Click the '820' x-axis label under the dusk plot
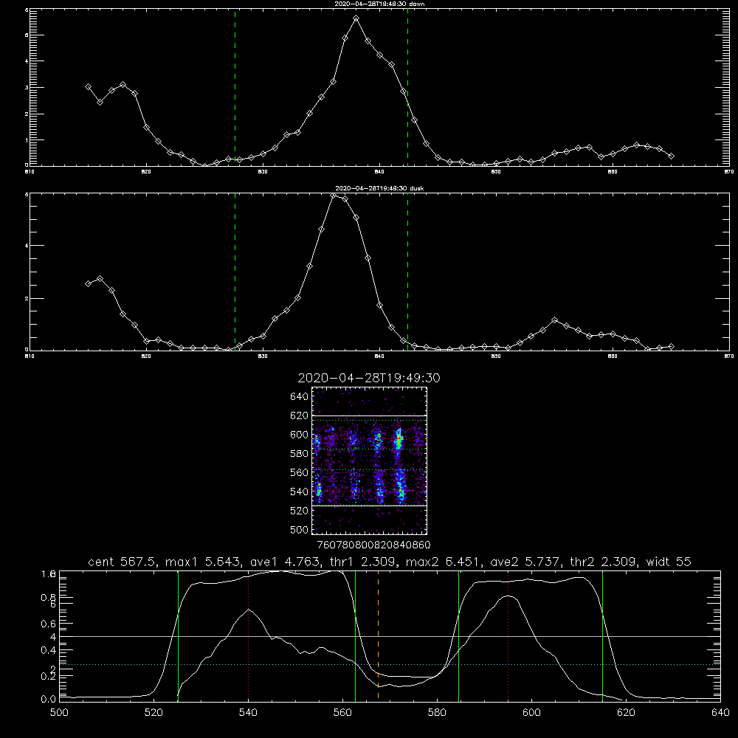This screenshot has width=738, height=738. point(146,356)
